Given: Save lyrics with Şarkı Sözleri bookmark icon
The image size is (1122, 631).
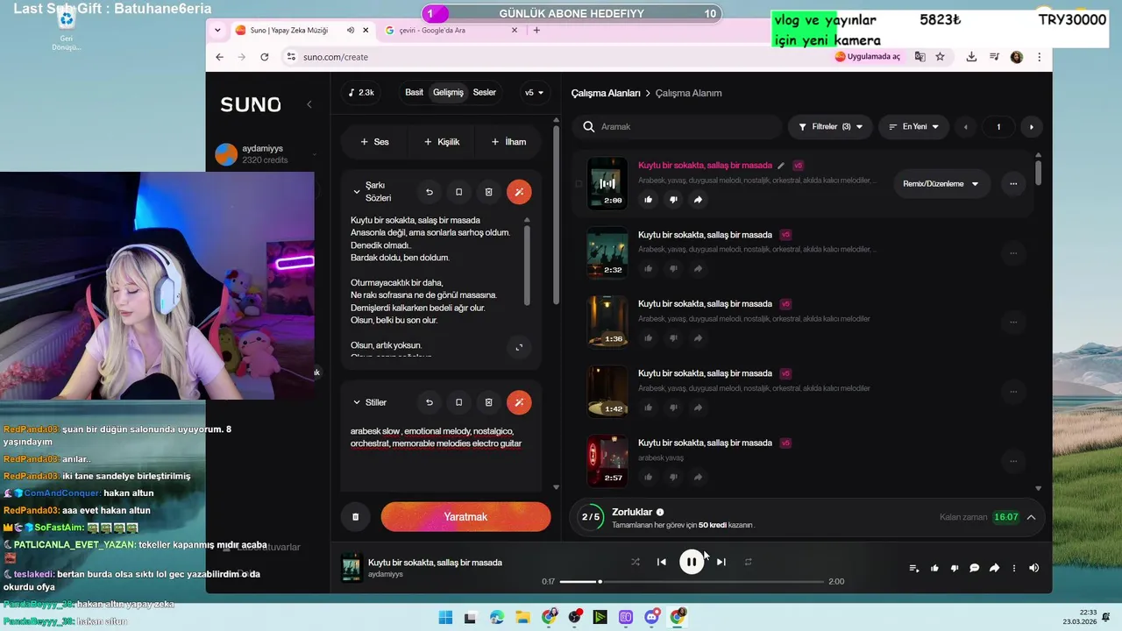Looking at the screenshot, I should tap(459, 192).
